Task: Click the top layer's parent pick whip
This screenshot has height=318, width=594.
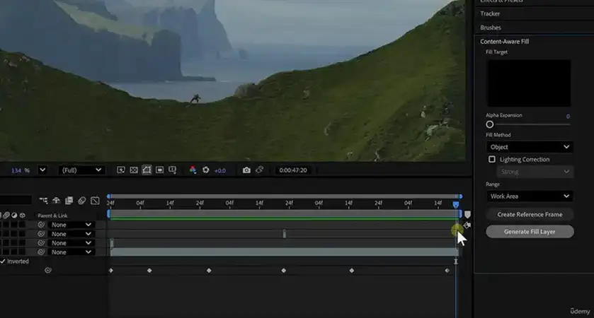Action: point(41,225)
